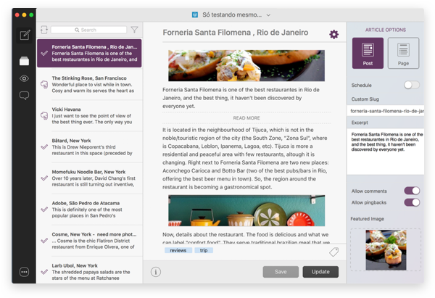This screenshot has width=435, height=298.
Task: Click the article title Forneria Santa Filomena
Action: pyautogui.click(x=235, y=33)
